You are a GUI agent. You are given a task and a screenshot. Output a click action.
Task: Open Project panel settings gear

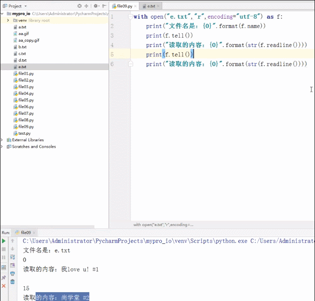point(96,6)
